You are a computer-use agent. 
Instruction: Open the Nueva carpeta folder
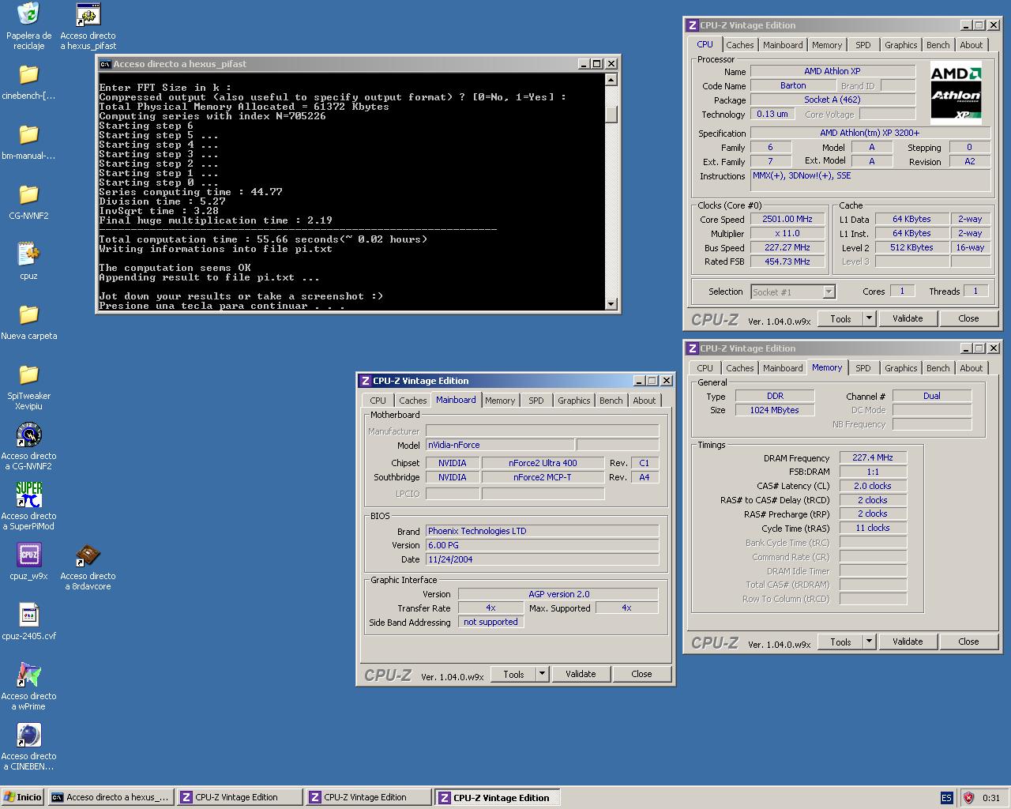(28, 314)
